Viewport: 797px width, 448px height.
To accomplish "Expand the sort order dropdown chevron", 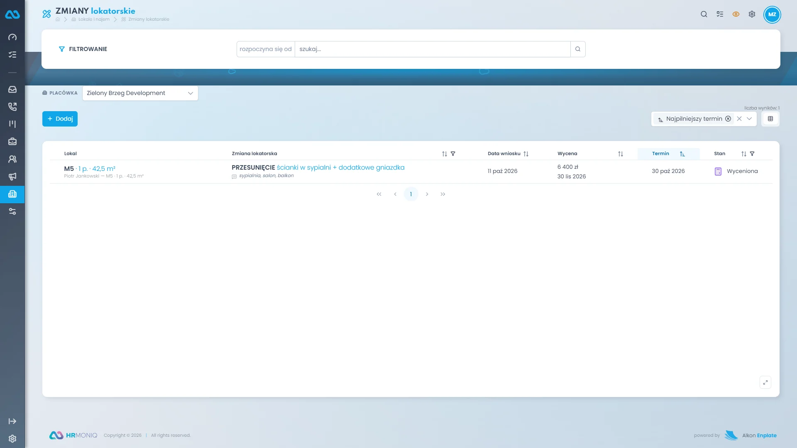I will (749, 119).
